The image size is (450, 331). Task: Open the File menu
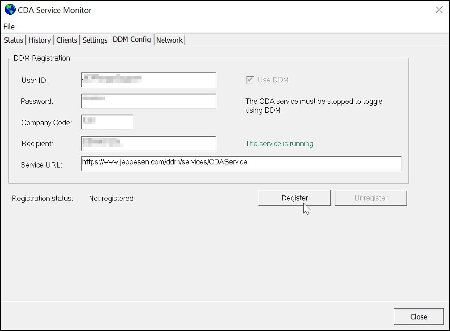8,27
